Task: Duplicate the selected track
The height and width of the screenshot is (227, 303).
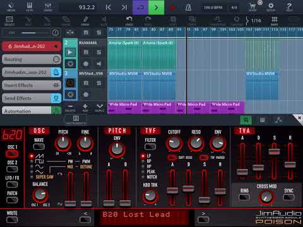Action: [x=100, y=108]
